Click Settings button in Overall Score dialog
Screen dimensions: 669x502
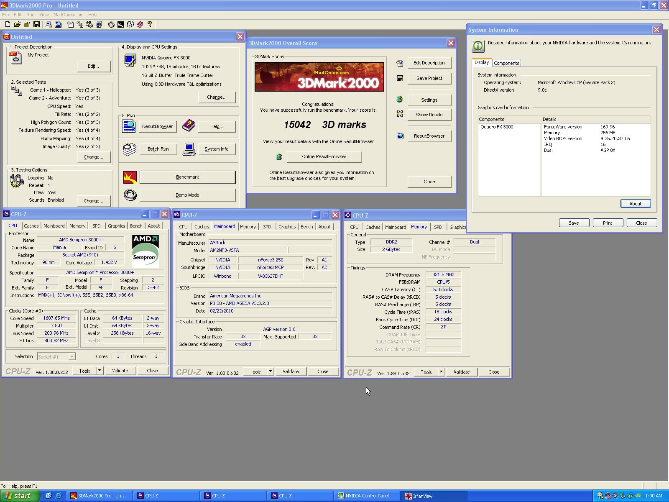click(x=429, y=100)
